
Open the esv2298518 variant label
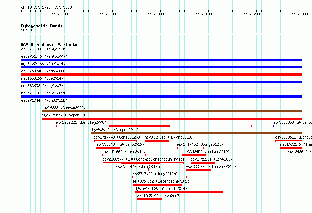pos(293,137)
